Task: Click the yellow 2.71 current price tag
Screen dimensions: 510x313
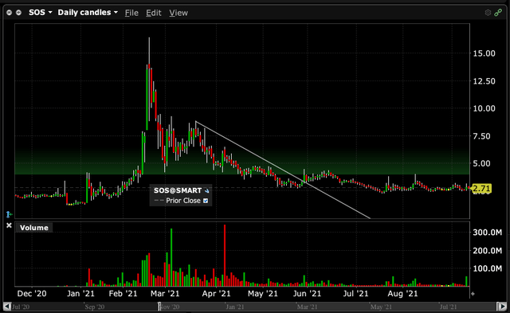Action: click(x=481, y=189)
